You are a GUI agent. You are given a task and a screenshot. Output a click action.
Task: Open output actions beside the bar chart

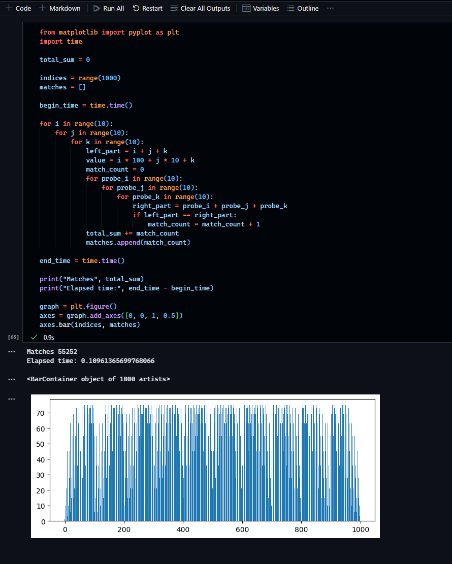pos(12,399)
